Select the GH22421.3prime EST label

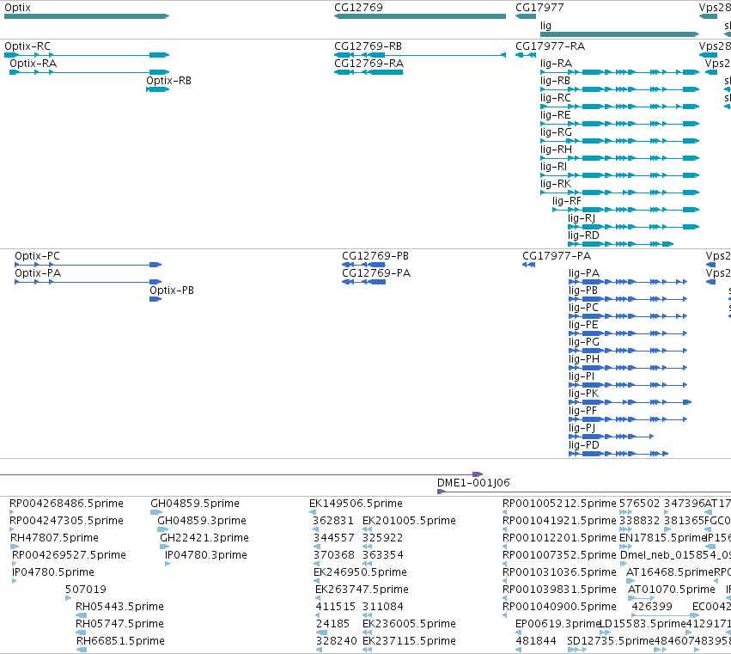point(204,538)
